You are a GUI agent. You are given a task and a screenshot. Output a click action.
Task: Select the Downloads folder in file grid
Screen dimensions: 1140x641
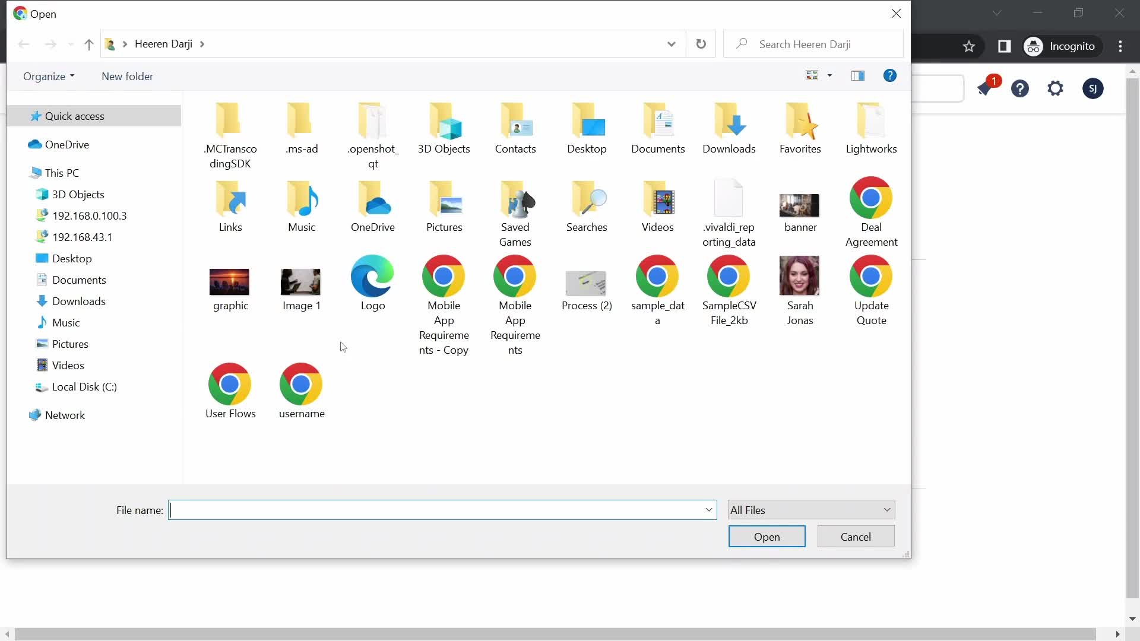(x=729, y=129)
